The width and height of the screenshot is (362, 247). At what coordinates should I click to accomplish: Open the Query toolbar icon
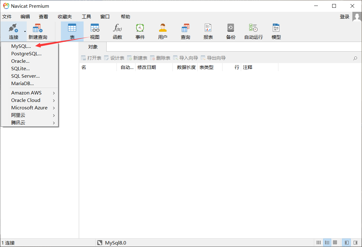click(x=186, y=31)
